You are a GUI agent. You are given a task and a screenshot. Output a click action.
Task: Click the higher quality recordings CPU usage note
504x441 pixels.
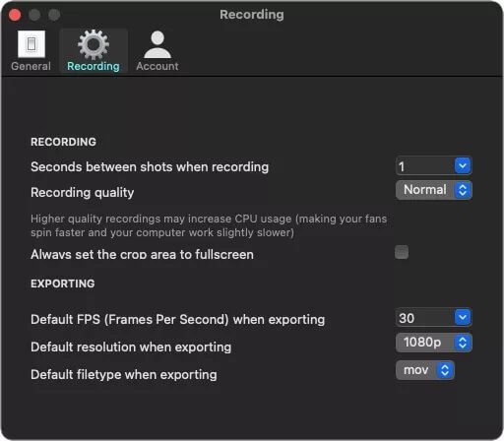(209, 225)
